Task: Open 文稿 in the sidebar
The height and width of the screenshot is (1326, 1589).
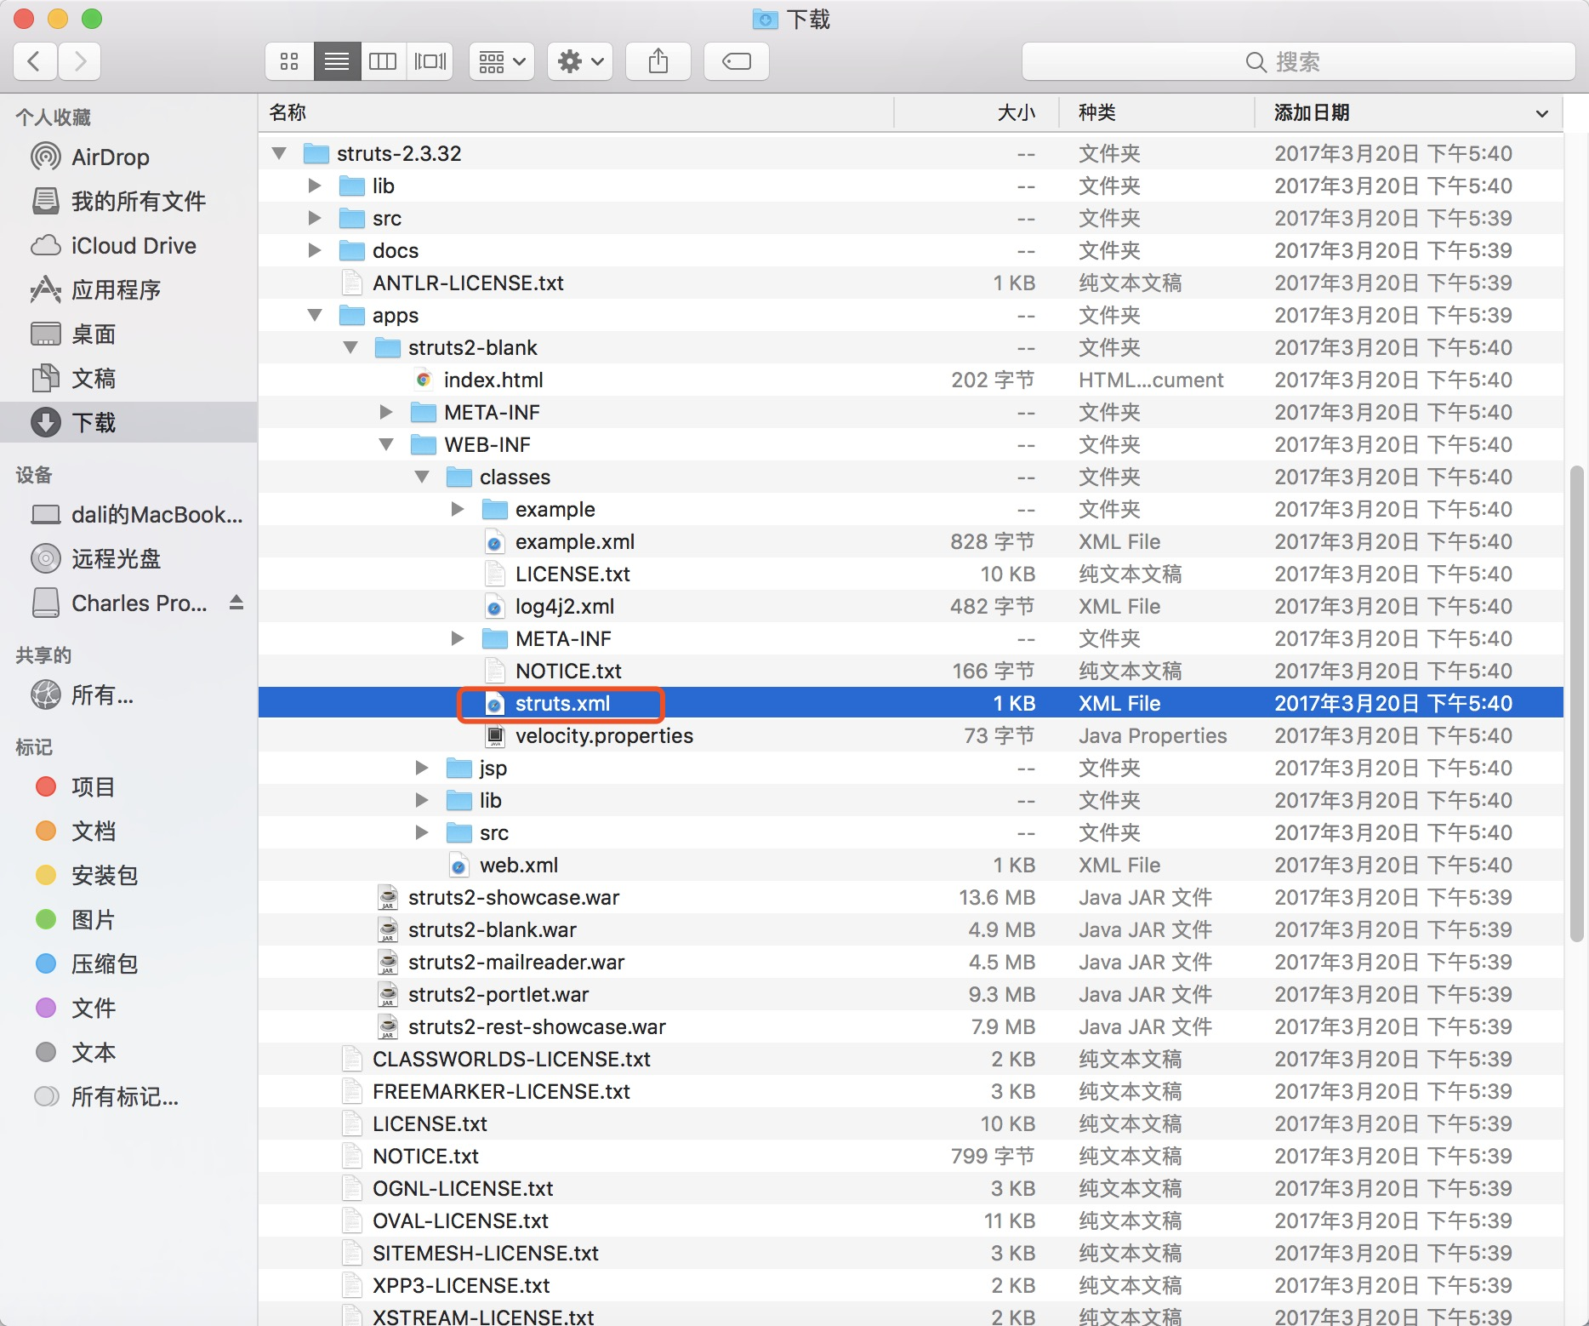Action: (128, 379)
